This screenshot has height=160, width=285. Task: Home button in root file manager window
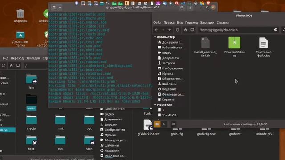(x=11, y=65)
